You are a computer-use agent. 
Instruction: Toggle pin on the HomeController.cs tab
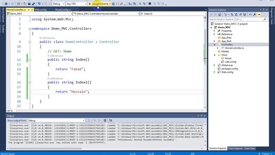click(x=29, y=9)
